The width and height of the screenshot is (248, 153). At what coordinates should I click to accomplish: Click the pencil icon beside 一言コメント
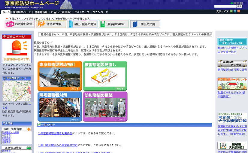39,125
